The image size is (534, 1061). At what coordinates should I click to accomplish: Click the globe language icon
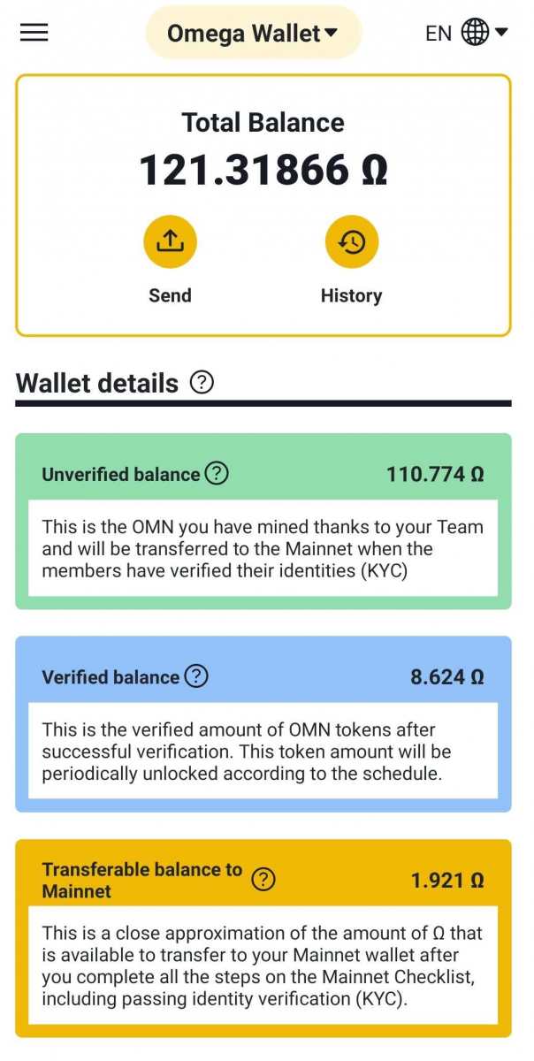475,33
